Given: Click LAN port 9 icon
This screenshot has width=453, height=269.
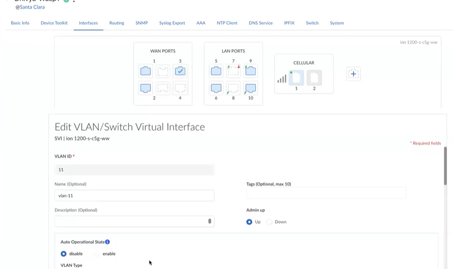Looking at the screenshot, I should pos(250,71).
